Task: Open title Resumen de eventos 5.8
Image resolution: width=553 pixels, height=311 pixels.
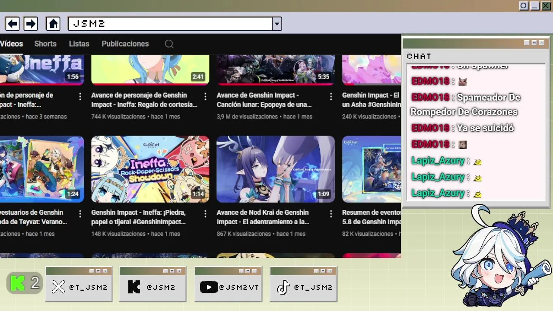Action: click(372, 217)
